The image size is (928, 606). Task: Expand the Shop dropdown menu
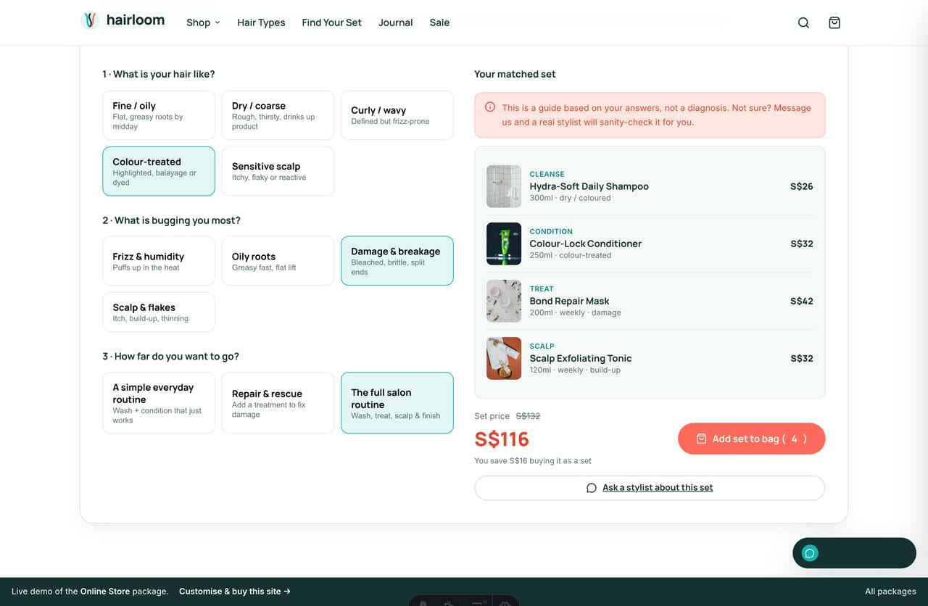point(203,22)
